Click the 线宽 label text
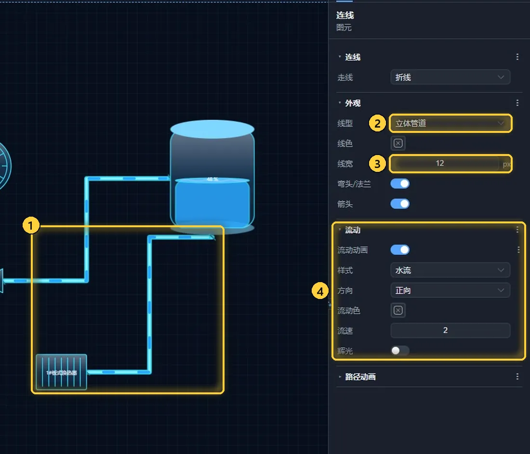Image resolution: width=530 pixels, height=454 pixels. (x=345, y=164)
